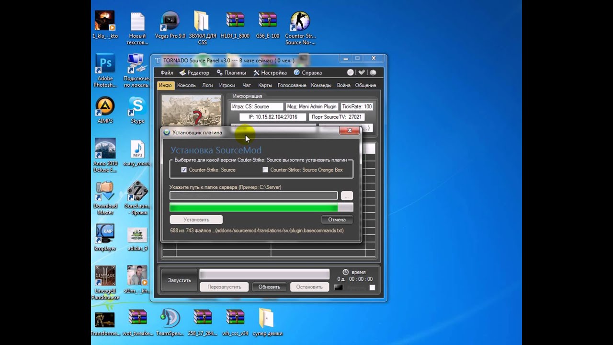Select the GunzLauncher shortcut icon
Viewport: 613px width, 345px height.
[137, 198]
